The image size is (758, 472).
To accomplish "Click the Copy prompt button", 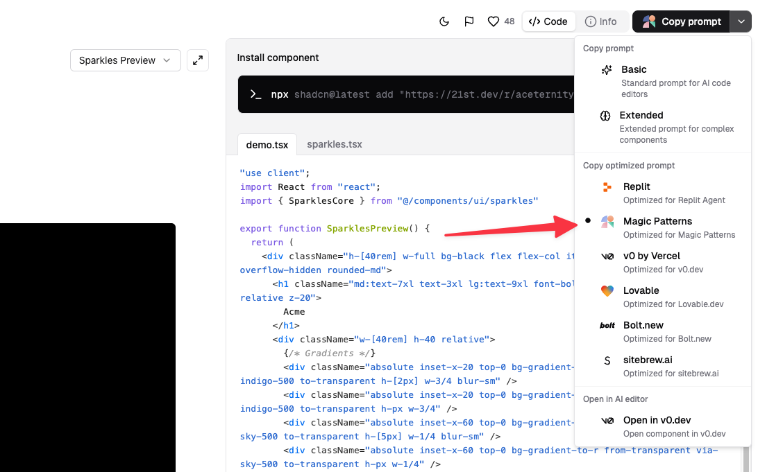I will (681, 21).
